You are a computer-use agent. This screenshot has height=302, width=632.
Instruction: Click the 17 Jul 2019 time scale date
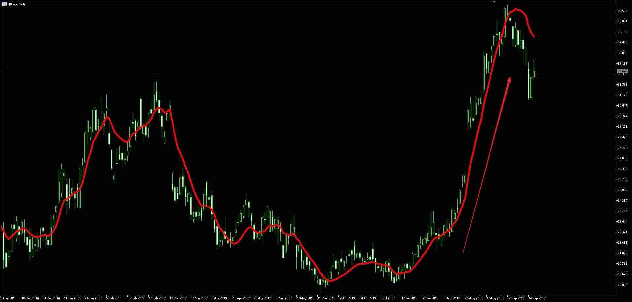[x=409, y=298]
